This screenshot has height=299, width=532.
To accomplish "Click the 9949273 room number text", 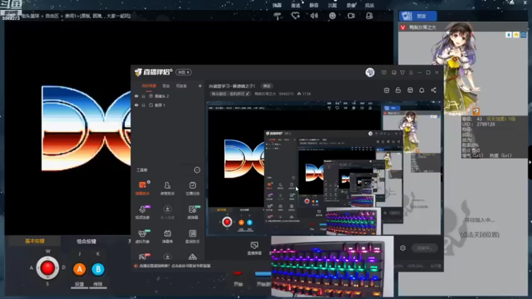I will [x=286, y=94].
